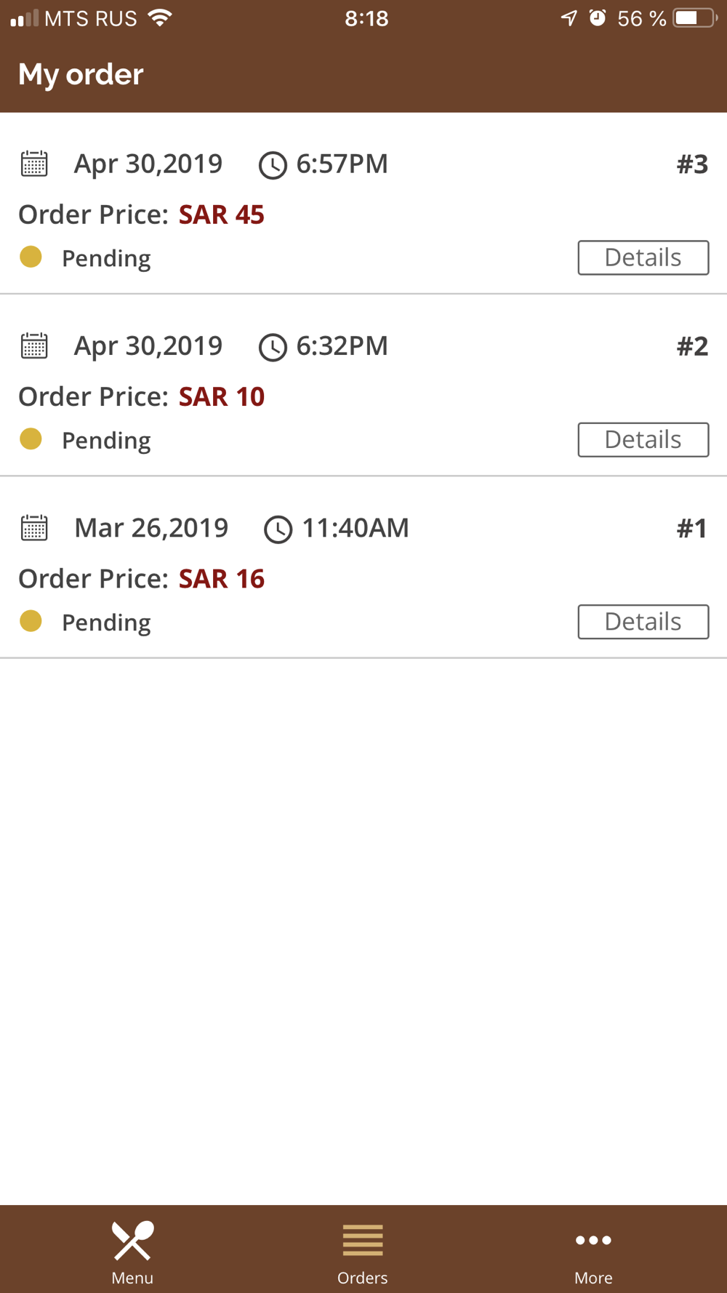Open the Menu tab with cutlery icon

coord(132,1251)
